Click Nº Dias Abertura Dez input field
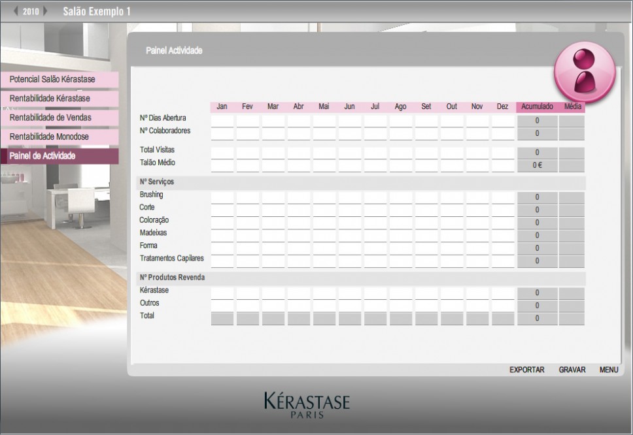The image size is (633, 435). click(x=503, y=121)
